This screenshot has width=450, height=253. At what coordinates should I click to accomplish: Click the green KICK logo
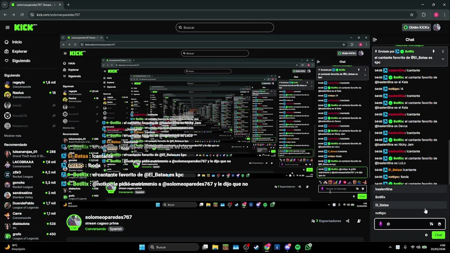pyautogui.click(x=26, y=27)
